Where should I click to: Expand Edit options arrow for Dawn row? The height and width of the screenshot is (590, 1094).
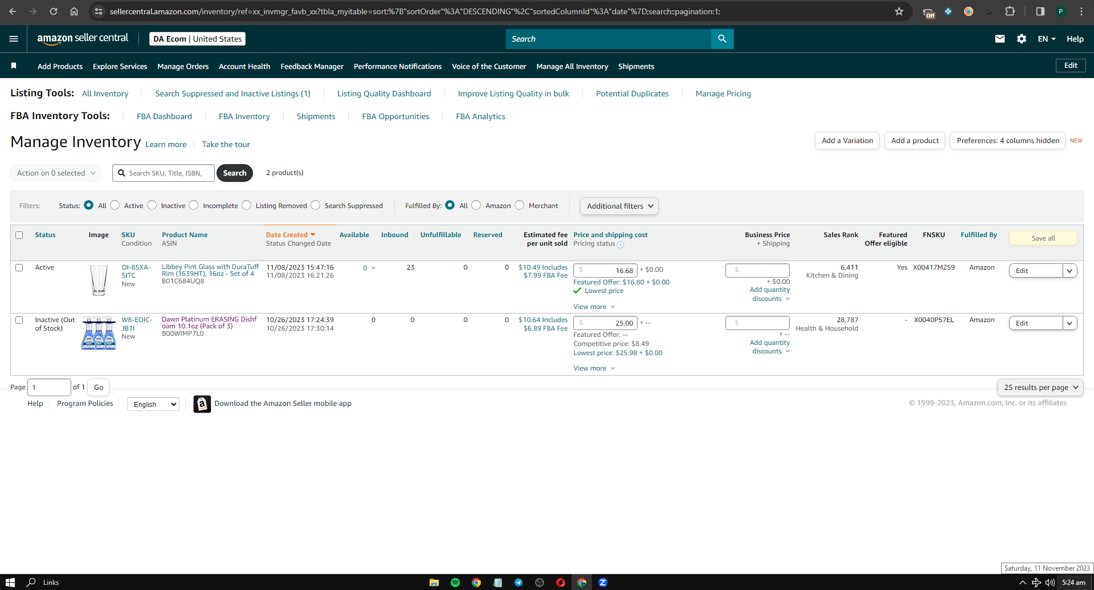coord(1070,323)
